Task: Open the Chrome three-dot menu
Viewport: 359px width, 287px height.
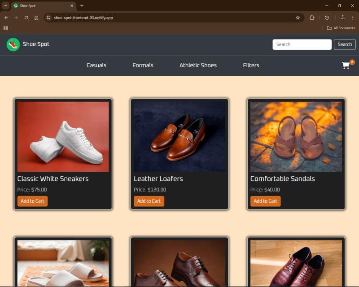Action: pyautogui.click(x=353, y=17)
